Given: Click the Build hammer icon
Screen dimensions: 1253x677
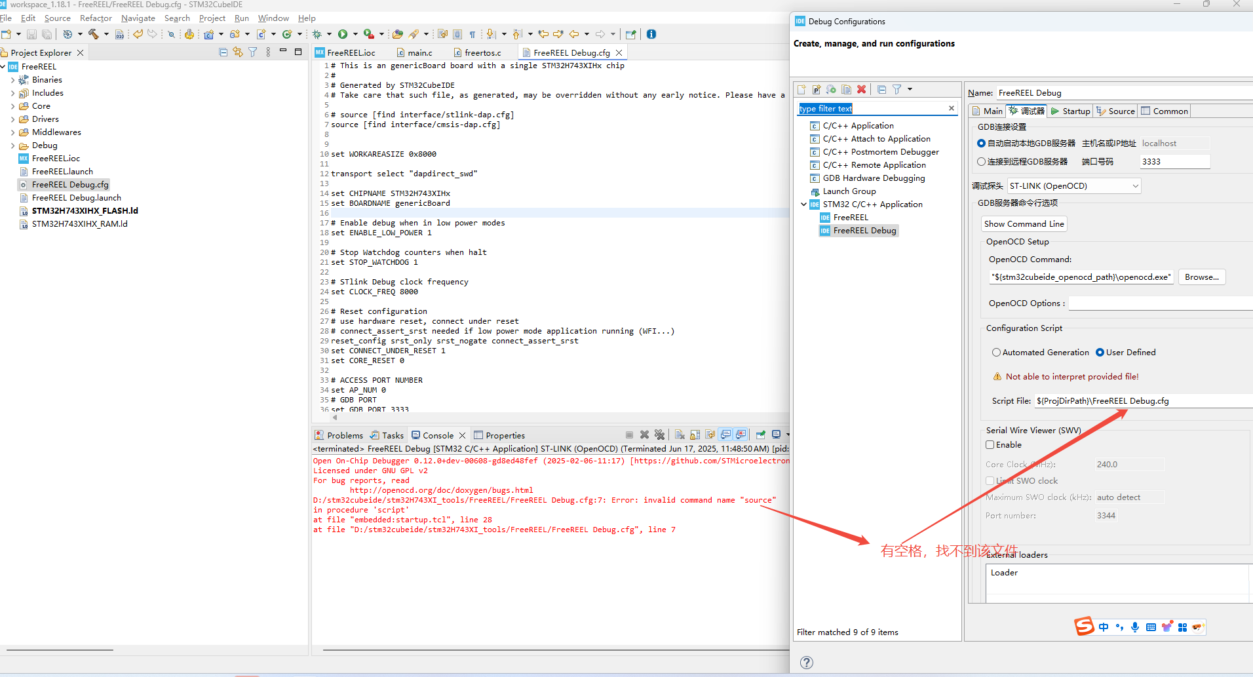Looking at the screenshot, I should (x=93, y=34).
